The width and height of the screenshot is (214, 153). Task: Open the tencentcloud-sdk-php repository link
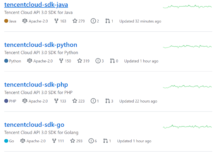pos(36,85)
